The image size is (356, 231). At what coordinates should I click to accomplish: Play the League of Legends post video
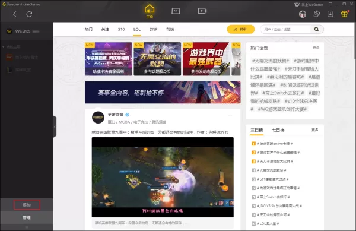coord(163,177)
